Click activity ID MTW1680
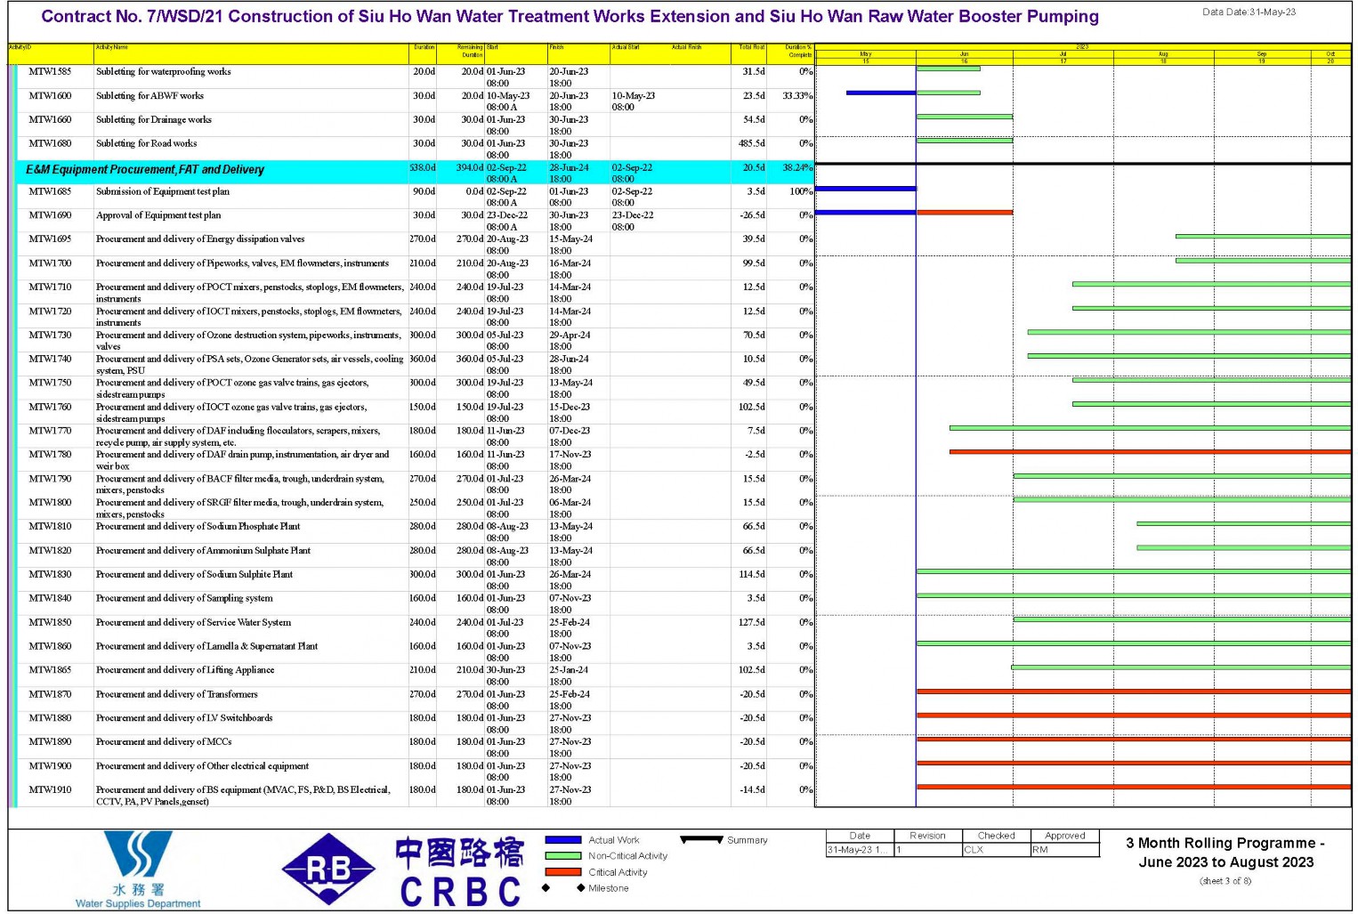The height and width of the screenshot is (914, 1358). tap(50, 143)
